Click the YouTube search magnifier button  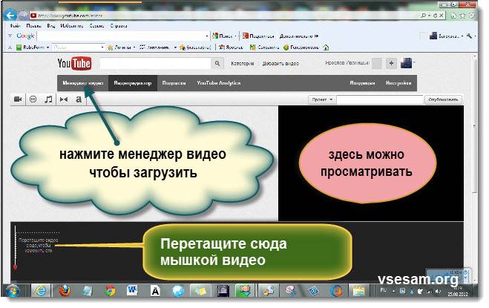(x=217, y=64)
